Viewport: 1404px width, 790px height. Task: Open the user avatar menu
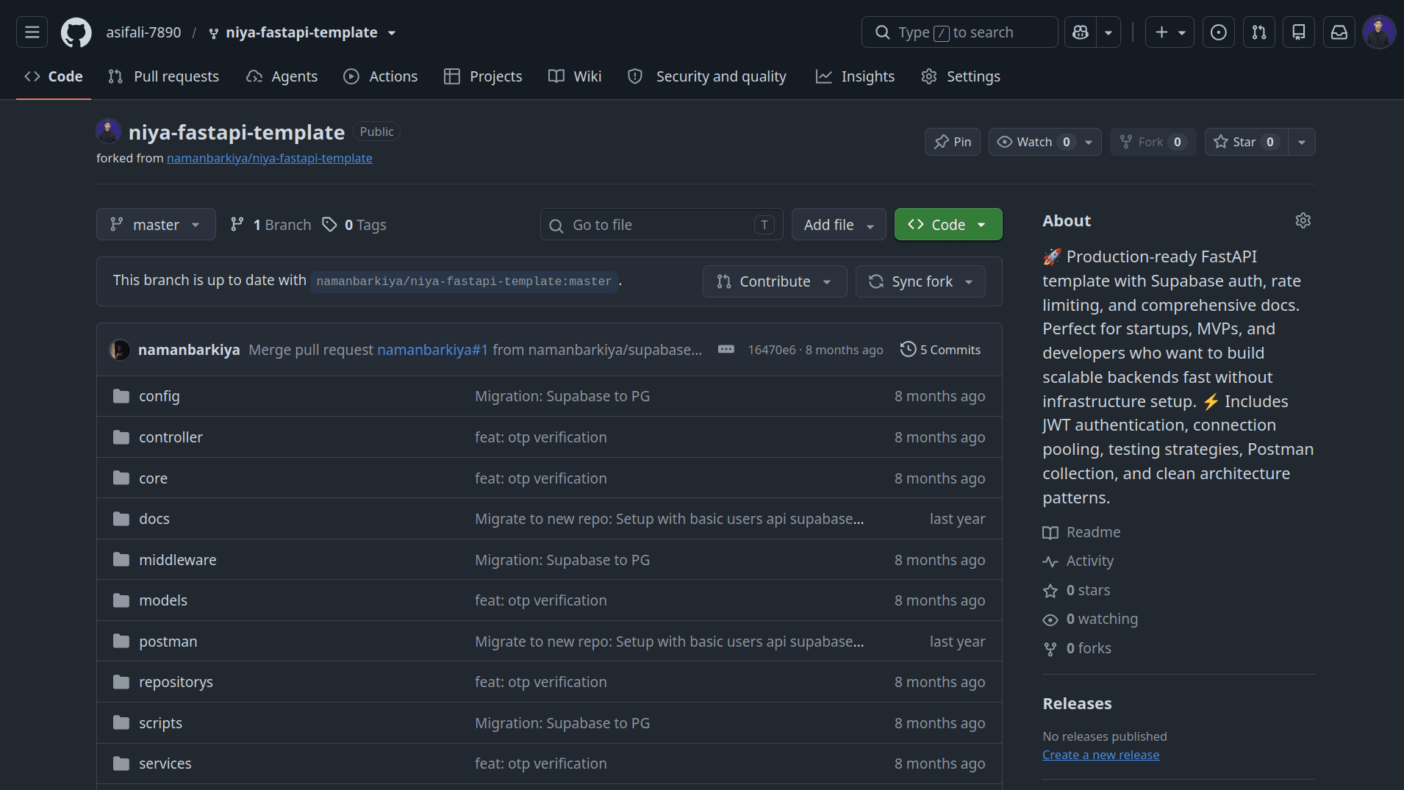(1379, 32)
